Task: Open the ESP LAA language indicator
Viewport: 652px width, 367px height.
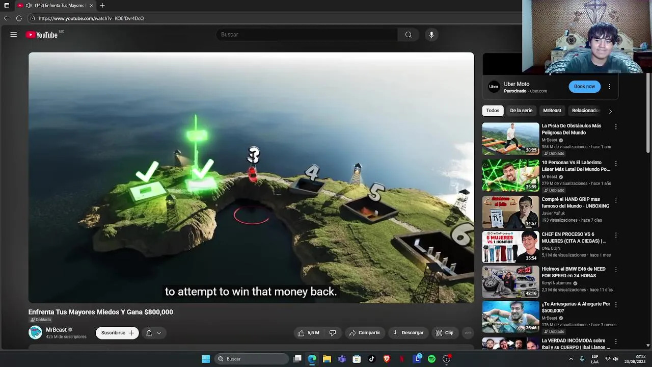Action: pos(595,359)
